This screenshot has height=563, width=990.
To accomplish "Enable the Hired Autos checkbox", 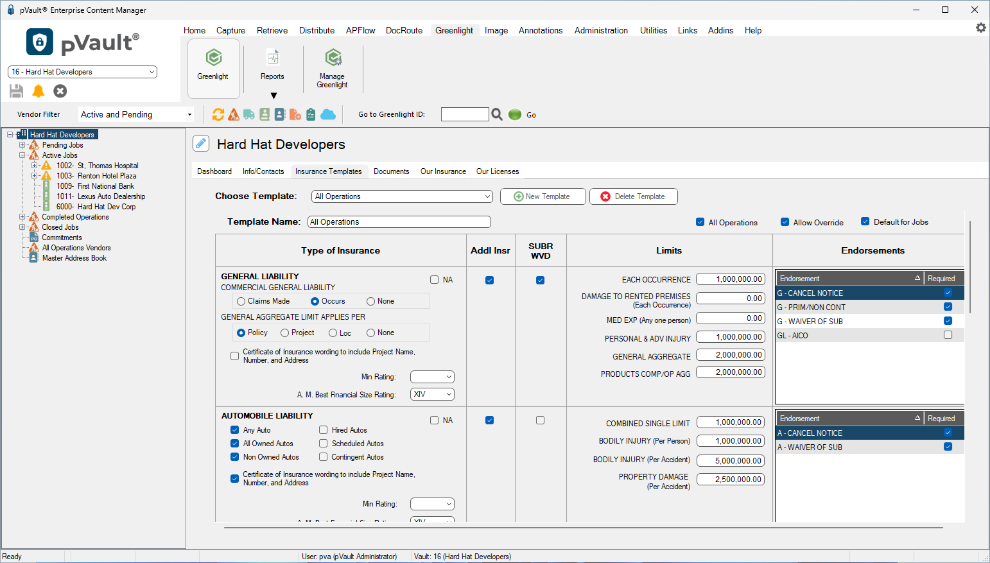I will point(324,430).
